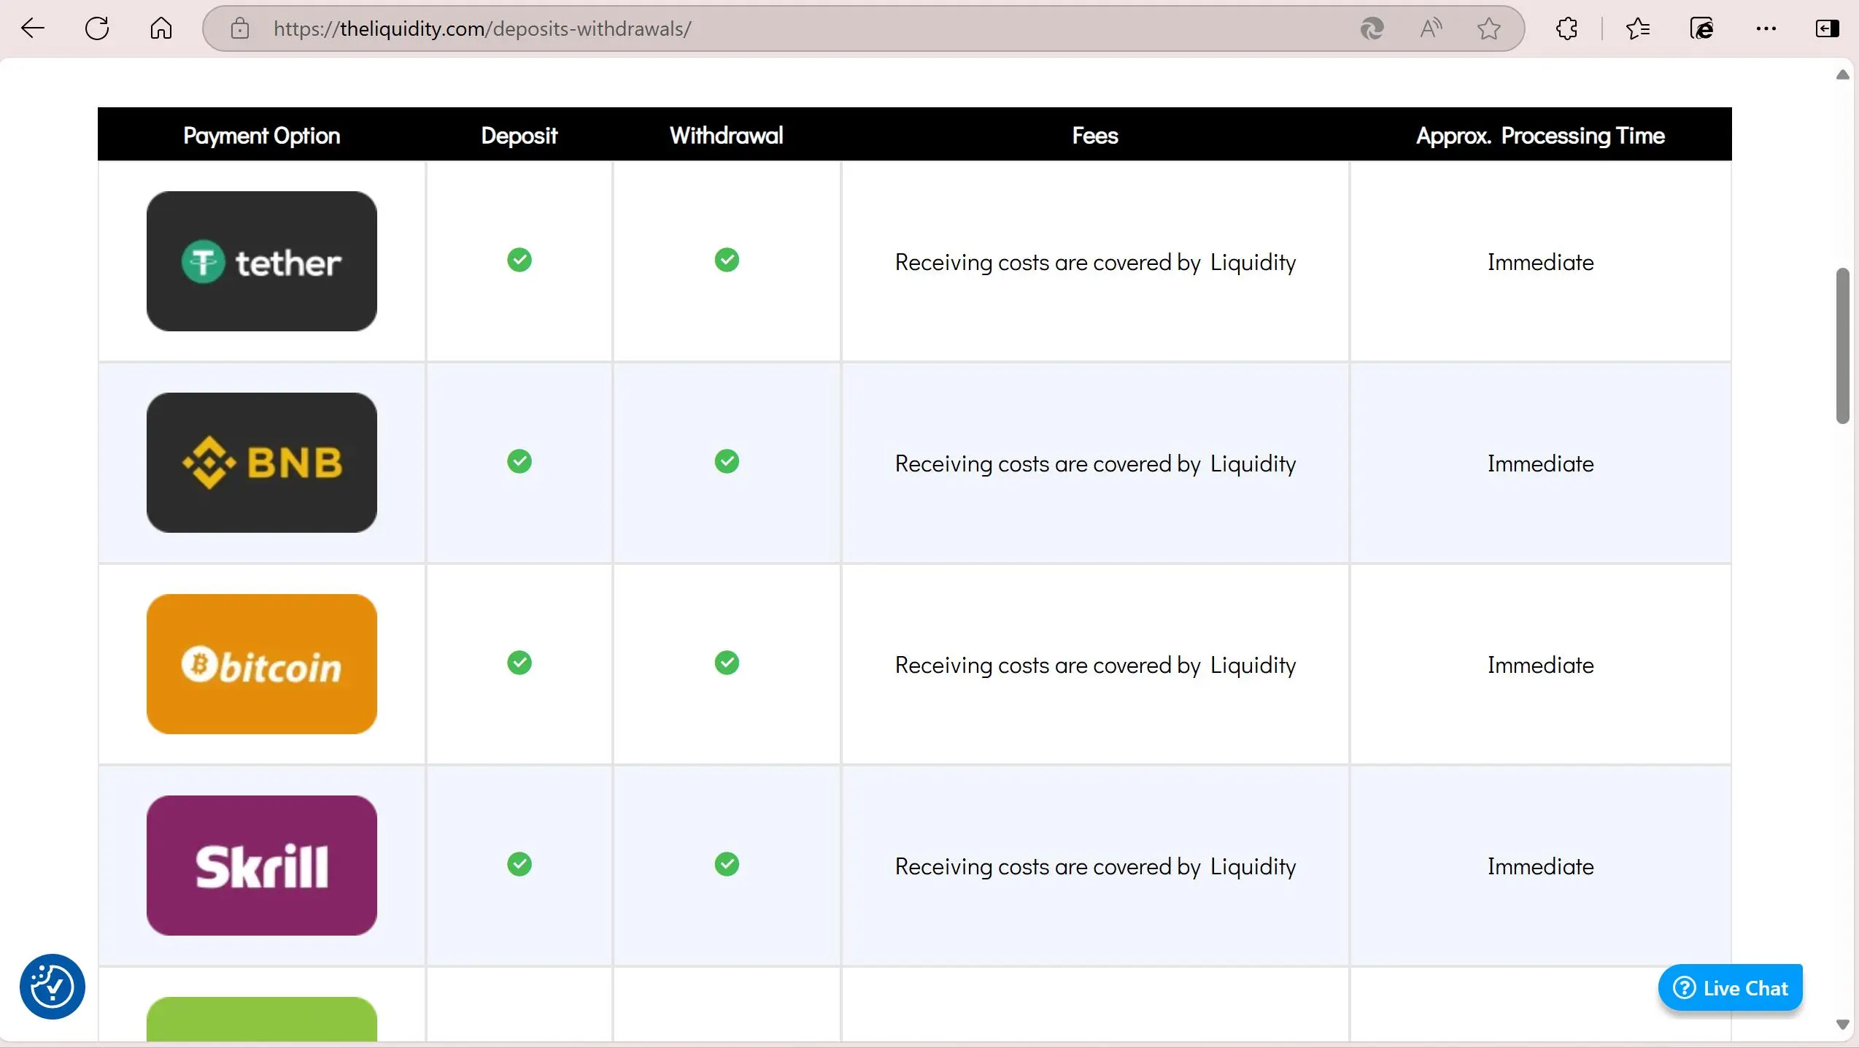Click the BNB deposit checkmark
The image size is (1859, 1048).
click(x=519, y=461)
